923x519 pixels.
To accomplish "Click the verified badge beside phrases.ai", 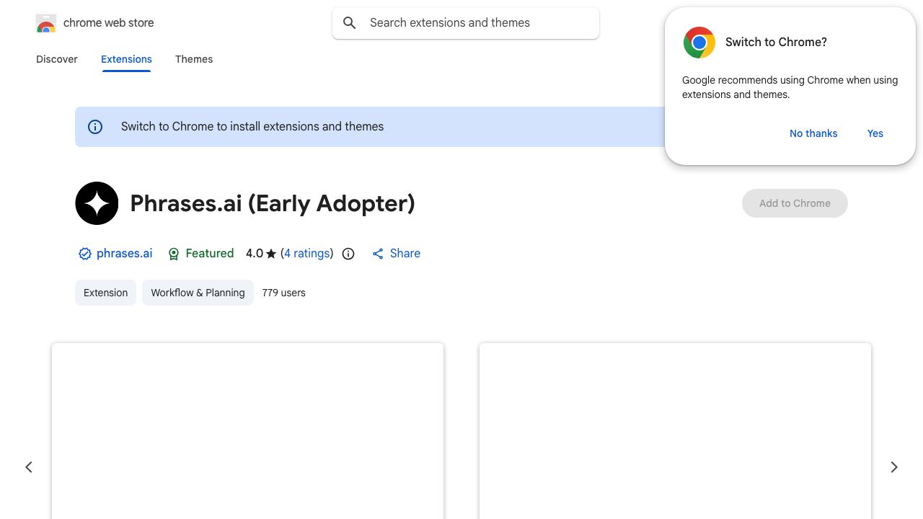I will pos(84,254).
